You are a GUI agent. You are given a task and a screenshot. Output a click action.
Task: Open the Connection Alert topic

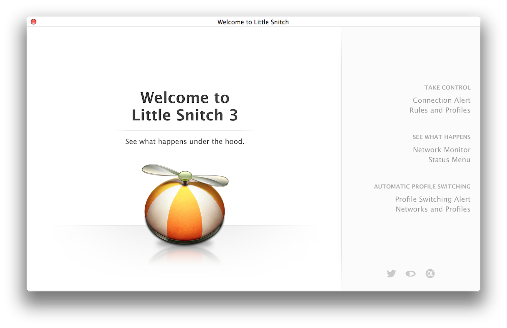click(442, 100)
